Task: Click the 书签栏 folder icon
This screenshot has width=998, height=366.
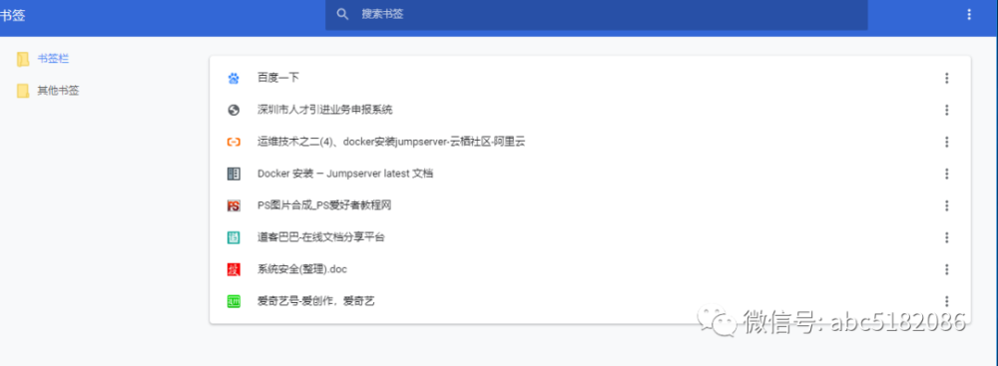Action: tap(23, 59)
